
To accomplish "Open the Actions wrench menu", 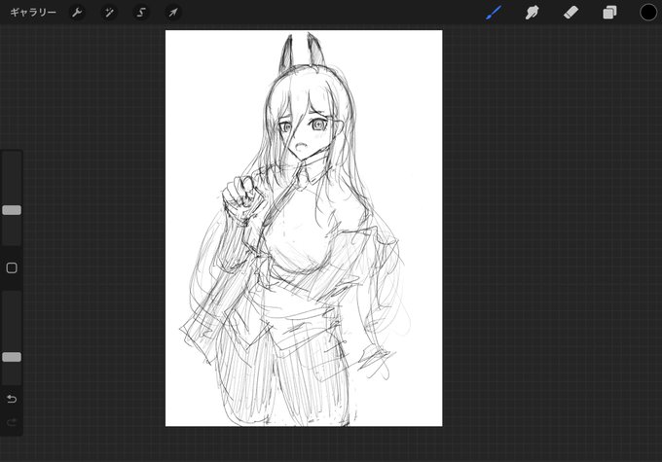I will (77, 13).
